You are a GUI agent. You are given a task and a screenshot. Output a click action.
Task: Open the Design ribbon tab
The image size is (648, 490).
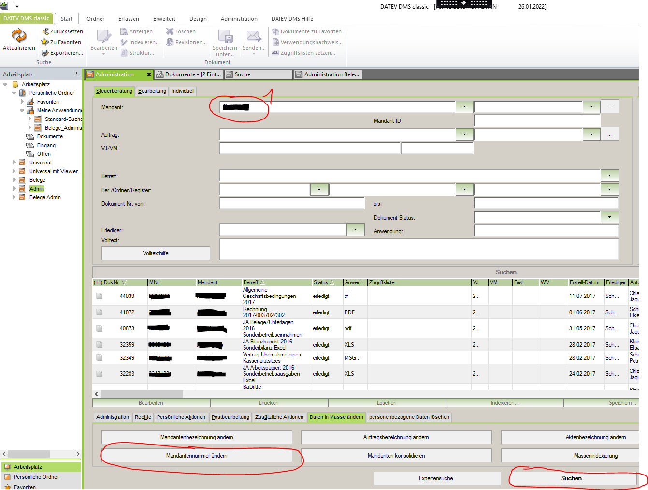198,19
